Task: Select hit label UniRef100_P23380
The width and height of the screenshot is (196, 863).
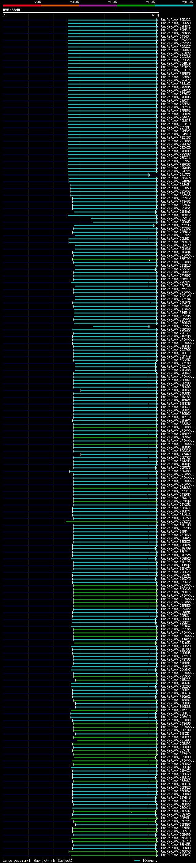Action: point(175,424)
